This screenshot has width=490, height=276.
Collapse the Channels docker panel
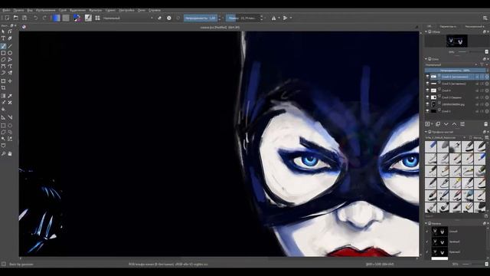coord(426,223)
